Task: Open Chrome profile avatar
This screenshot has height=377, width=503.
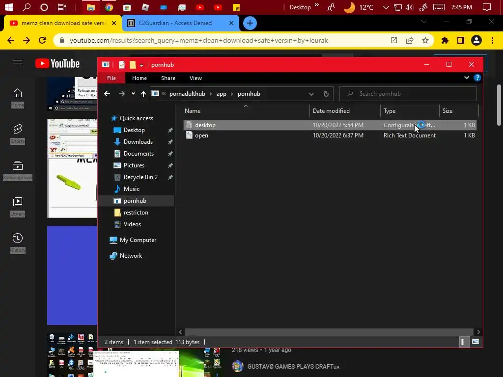Action: [x=476, y=40]
